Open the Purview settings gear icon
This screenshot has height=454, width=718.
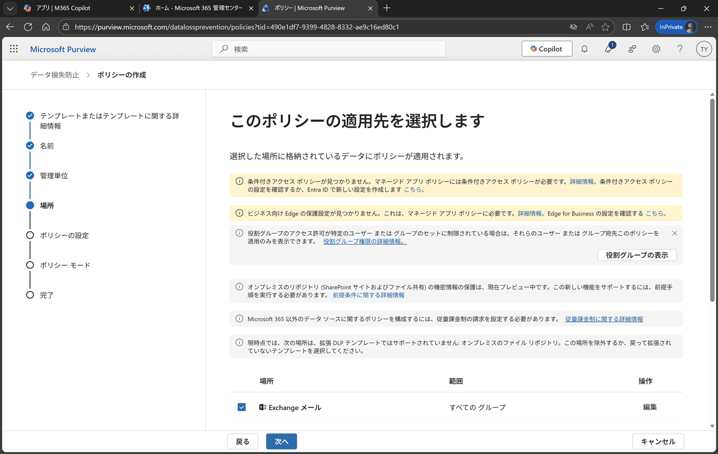pyautogui.click(x=656, y=49)
